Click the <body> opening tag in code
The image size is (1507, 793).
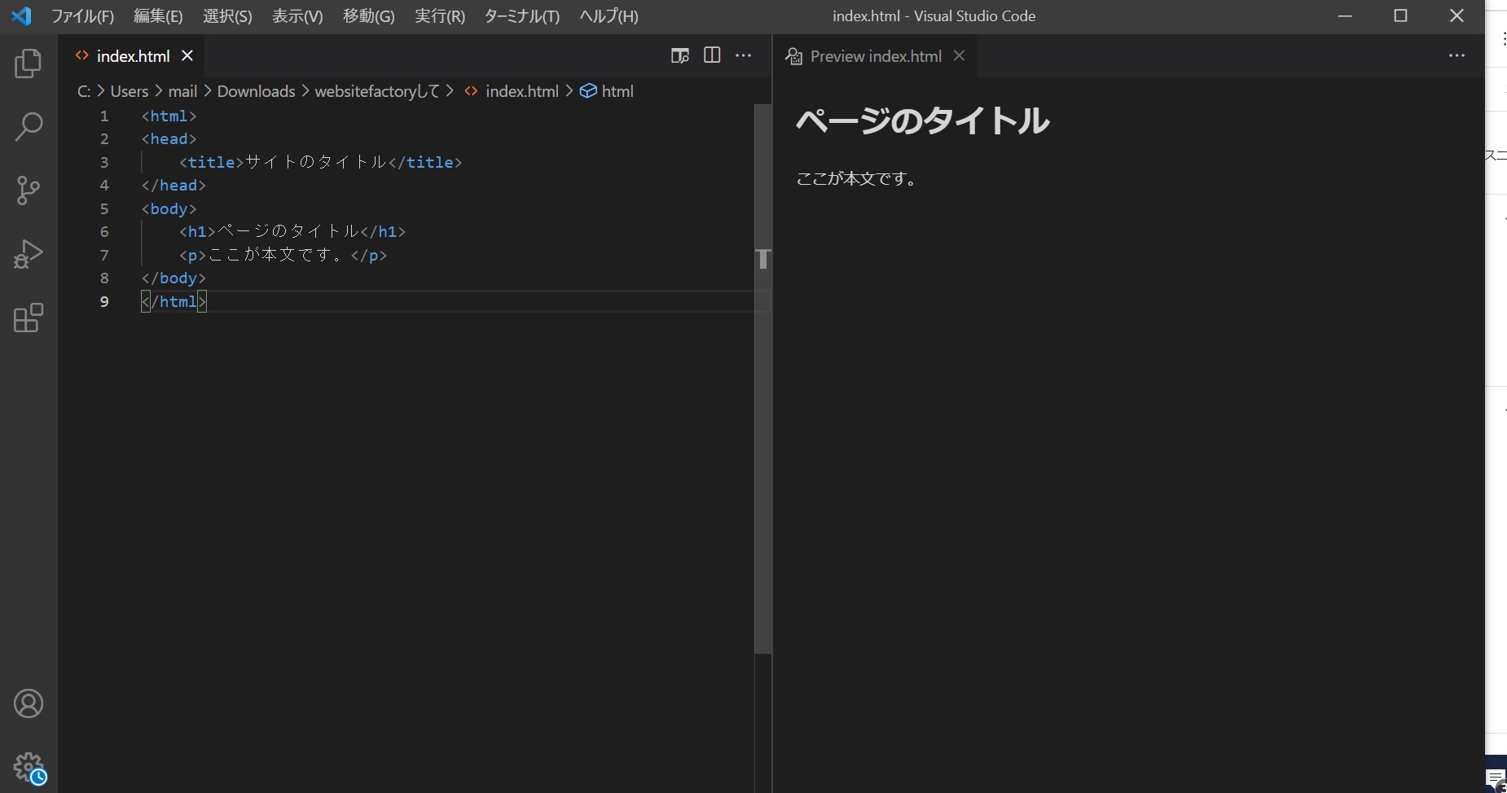coord(169,208)
